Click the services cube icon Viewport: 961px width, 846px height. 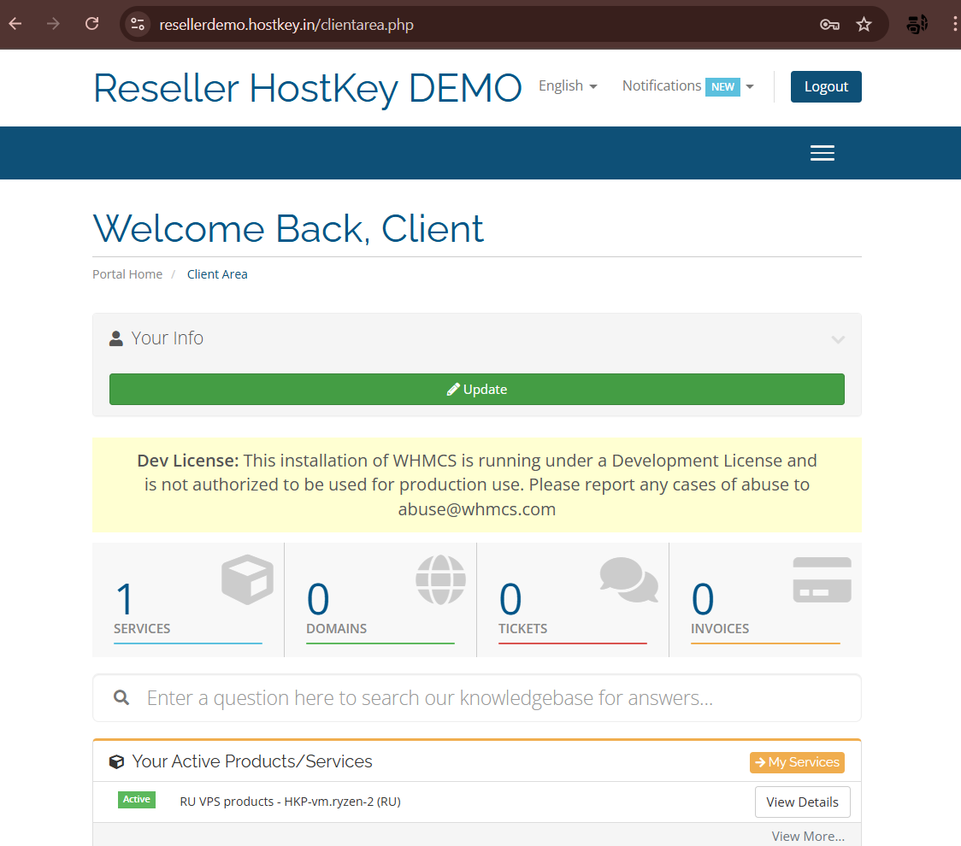point(248,579)
